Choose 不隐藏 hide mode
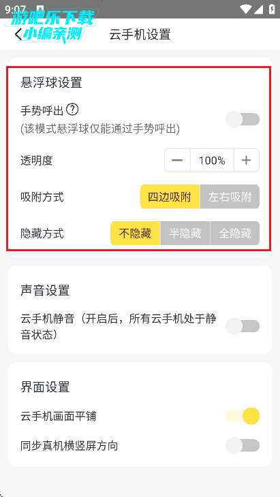 pyautogui.click(x=135, y=234)
